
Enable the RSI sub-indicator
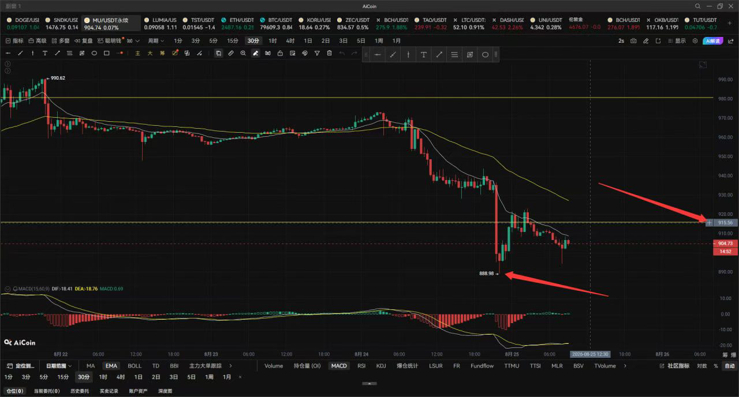[x=361, y=366]
